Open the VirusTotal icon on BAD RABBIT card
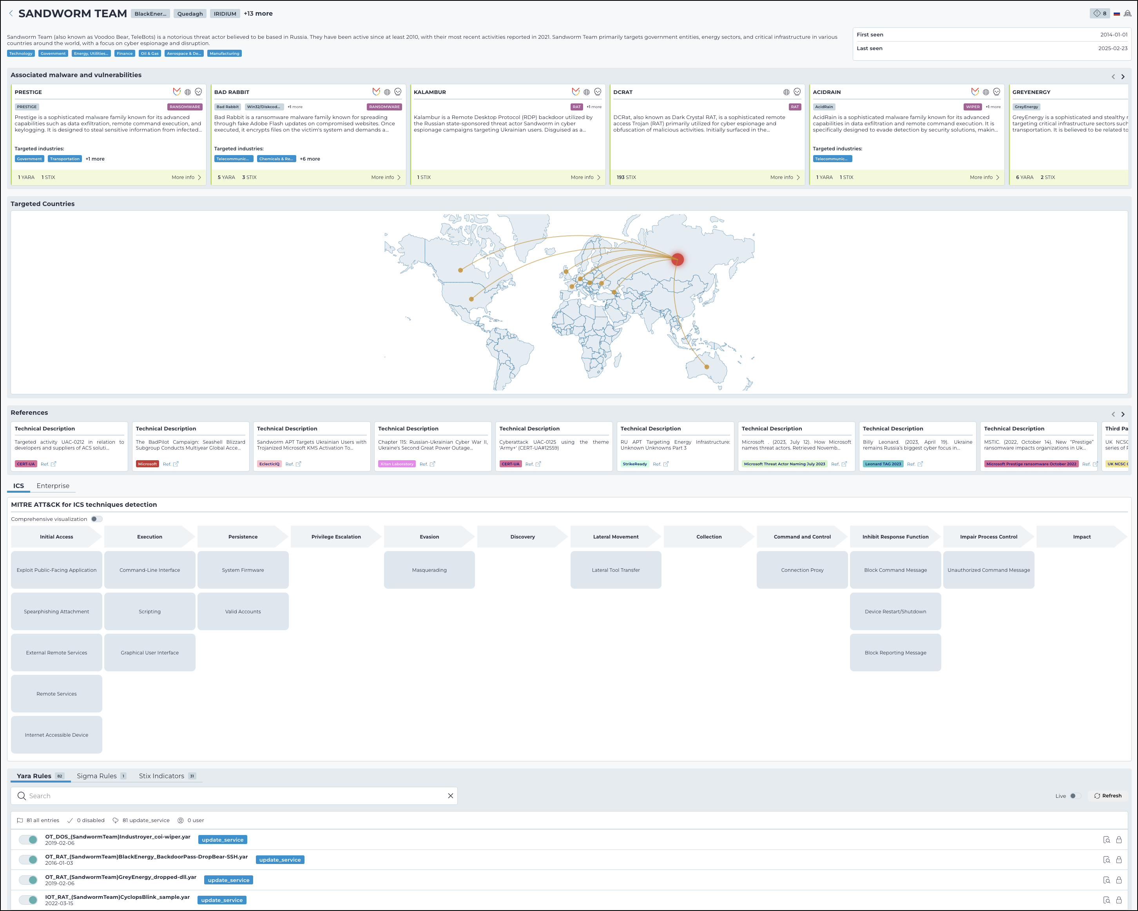Viewport: 1138px width, 911px height. pyautogui.click(x=376, y=92)
